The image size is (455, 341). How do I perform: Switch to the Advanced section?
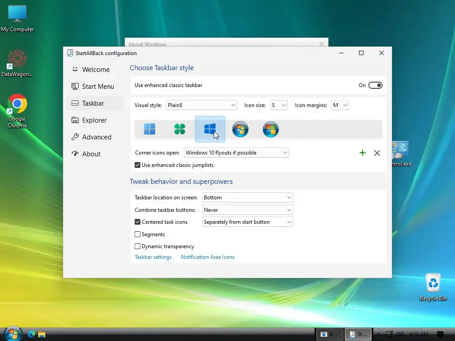(x=95, y=137)
